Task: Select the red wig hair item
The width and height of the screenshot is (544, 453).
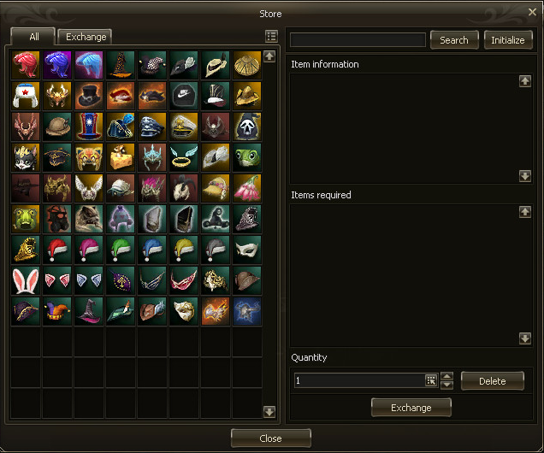Action: click(x=26, y=65)
